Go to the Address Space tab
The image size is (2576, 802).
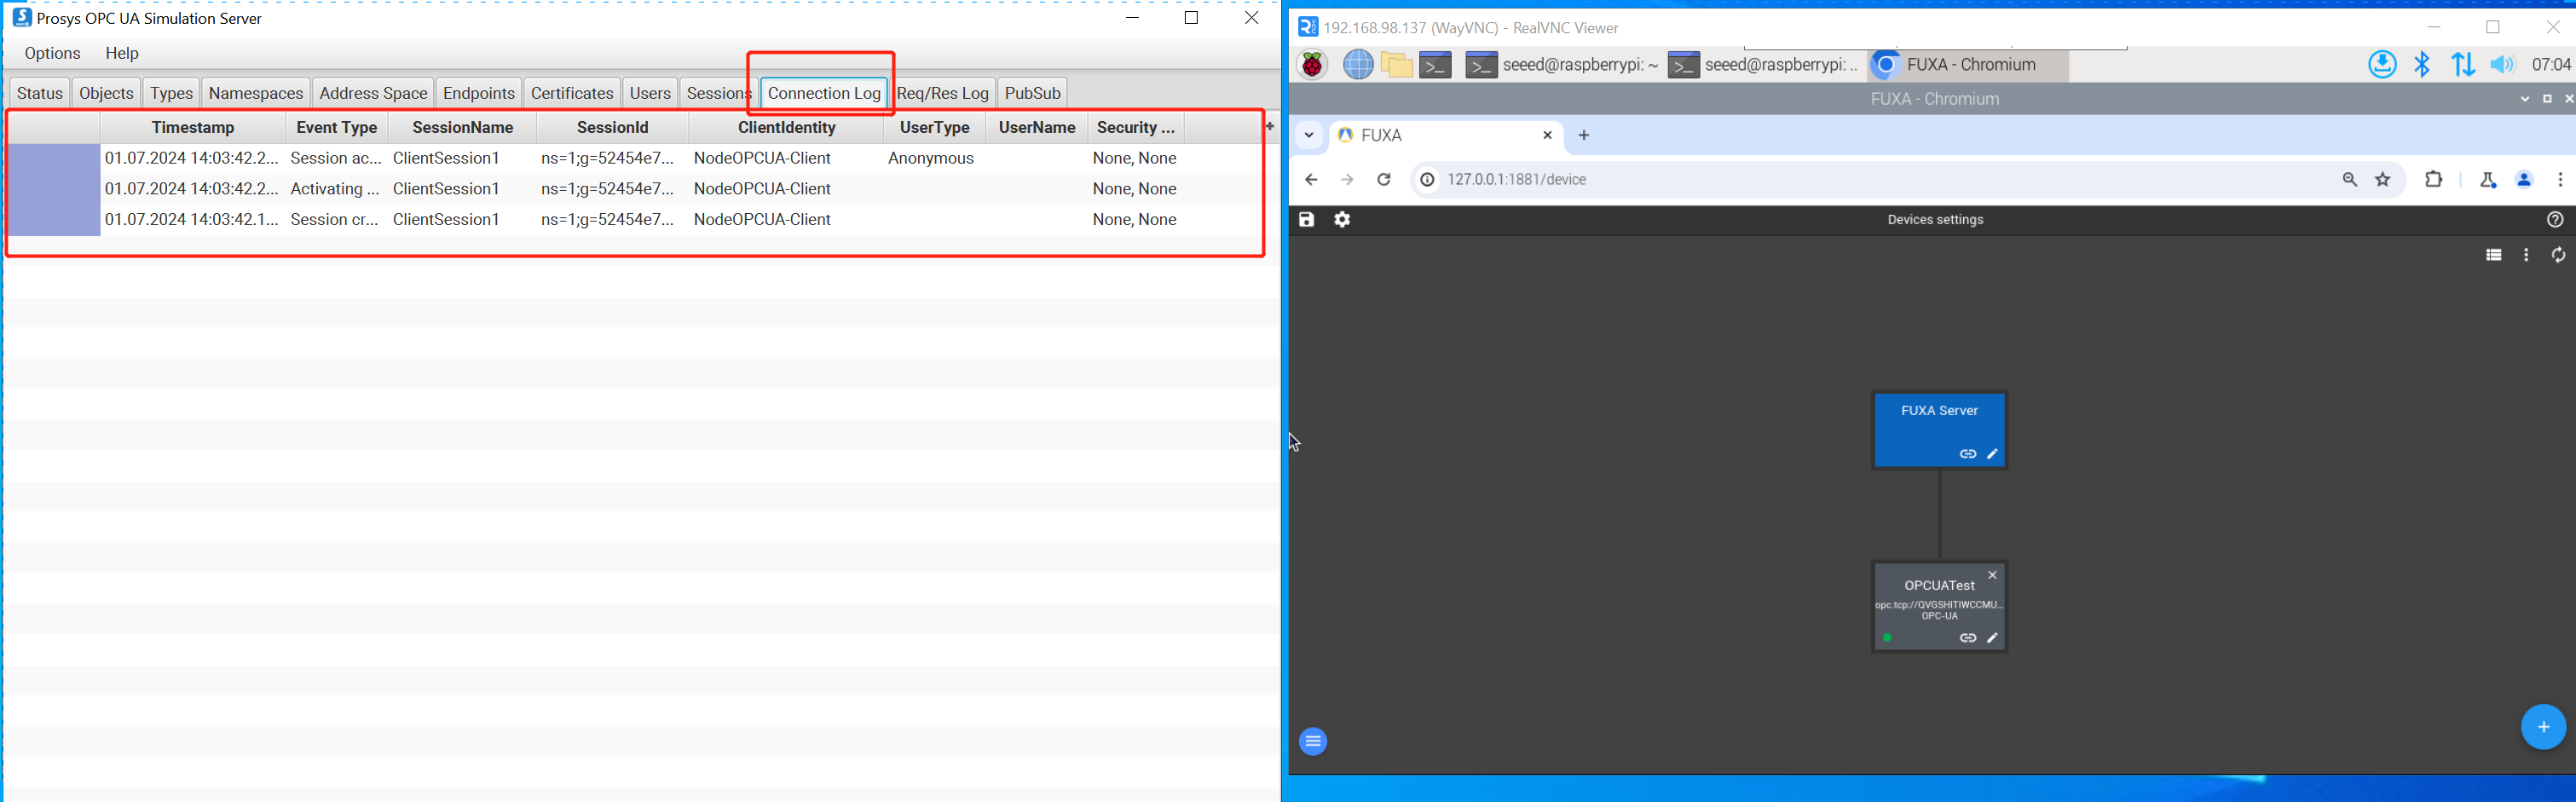pyautogui.click(x=373, y=93)
